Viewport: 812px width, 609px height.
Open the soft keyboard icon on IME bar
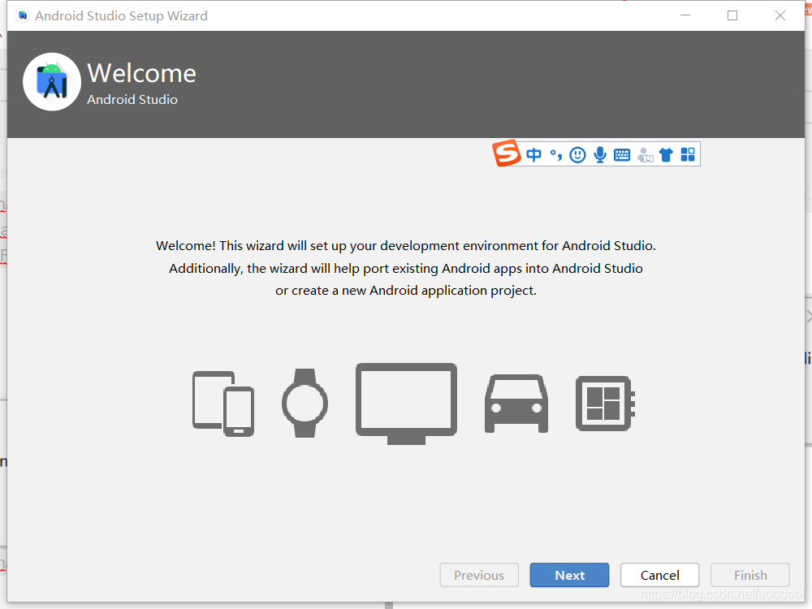pyautogui.click(x=622, y=155)
